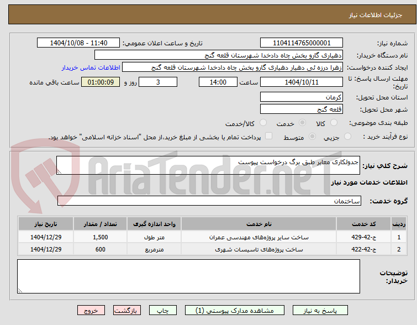The image size is (417, 325).
Task: Select the جزیی purchase type radio
Action: point(347,137)
